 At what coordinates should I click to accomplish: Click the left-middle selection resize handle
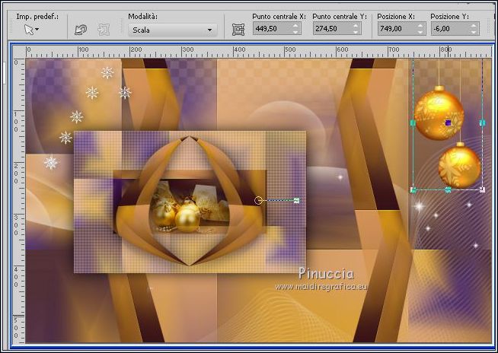[413, 122]
